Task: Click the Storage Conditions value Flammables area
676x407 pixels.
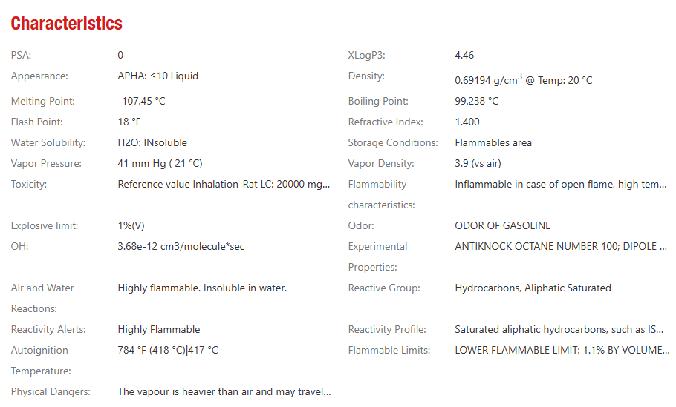Action: click(493, 142)
